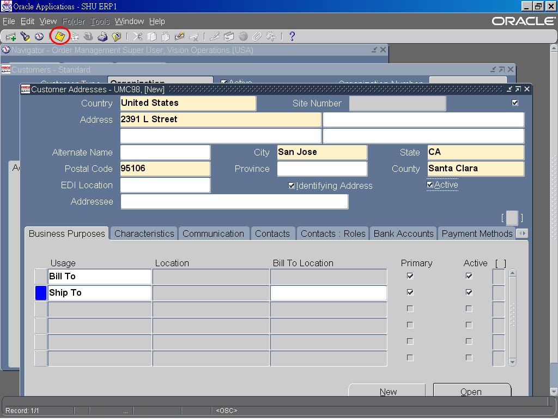Click the County field with Santa Clara

click(476, 169)
